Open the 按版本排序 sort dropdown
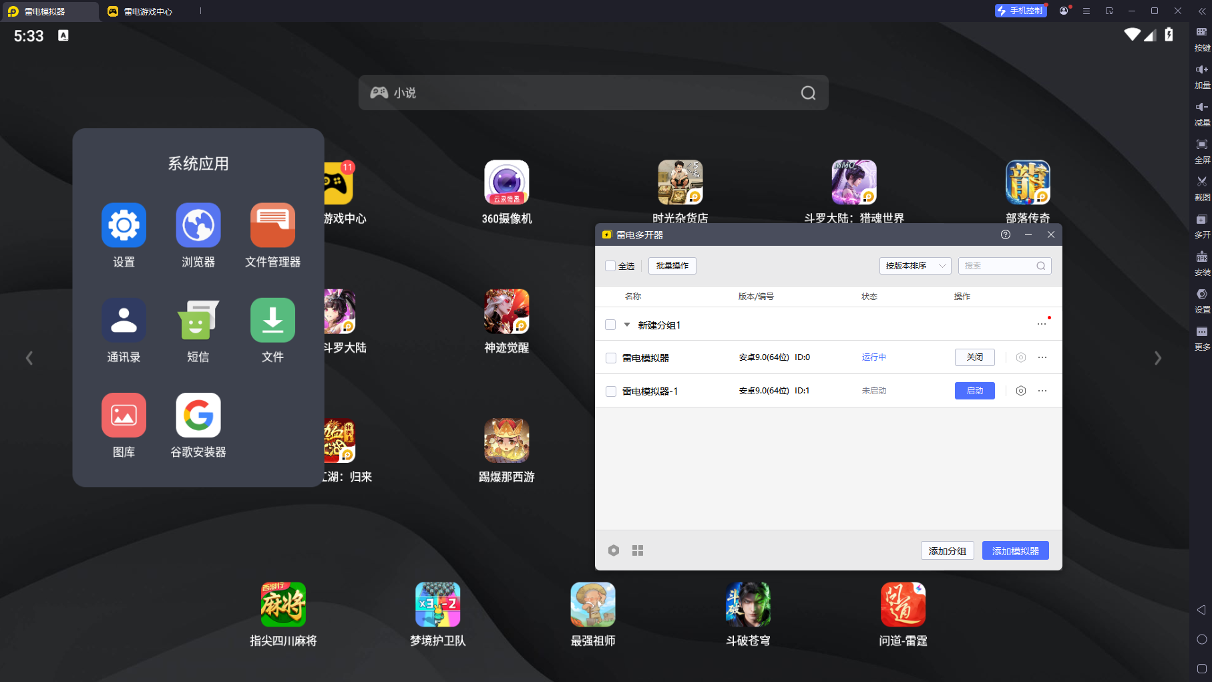 pos(915,266)
